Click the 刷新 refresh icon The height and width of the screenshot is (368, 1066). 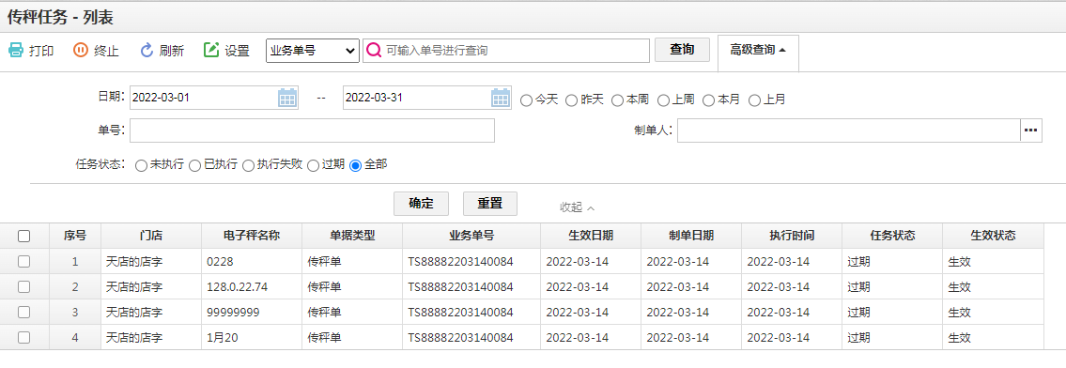[x=147, y=51]
